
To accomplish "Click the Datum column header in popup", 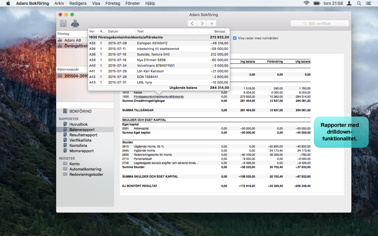I will point(121,31).
